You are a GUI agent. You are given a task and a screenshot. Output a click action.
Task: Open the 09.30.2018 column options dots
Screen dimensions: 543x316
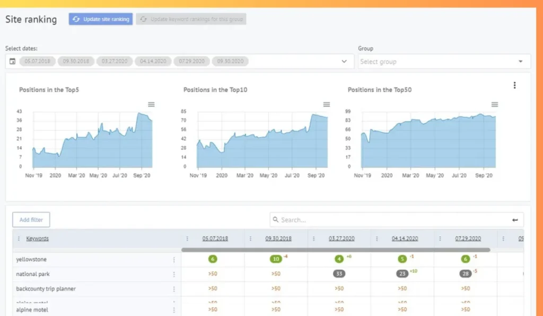coord(250,239)
